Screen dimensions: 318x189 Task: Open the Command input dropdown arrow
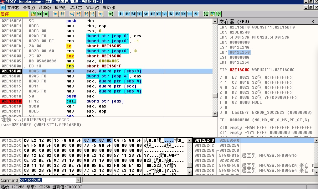pyautogui.click(x=78, y=180)
